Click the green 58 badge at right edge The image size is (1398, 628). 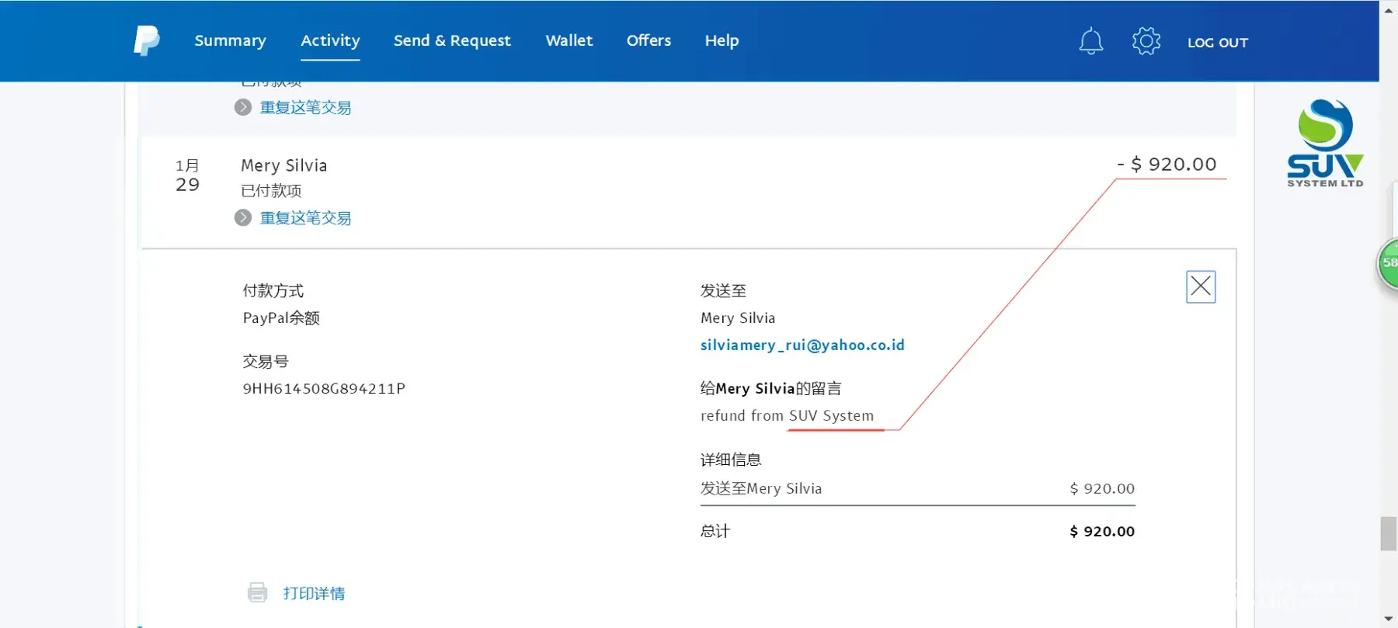(x=1388, y=263)
